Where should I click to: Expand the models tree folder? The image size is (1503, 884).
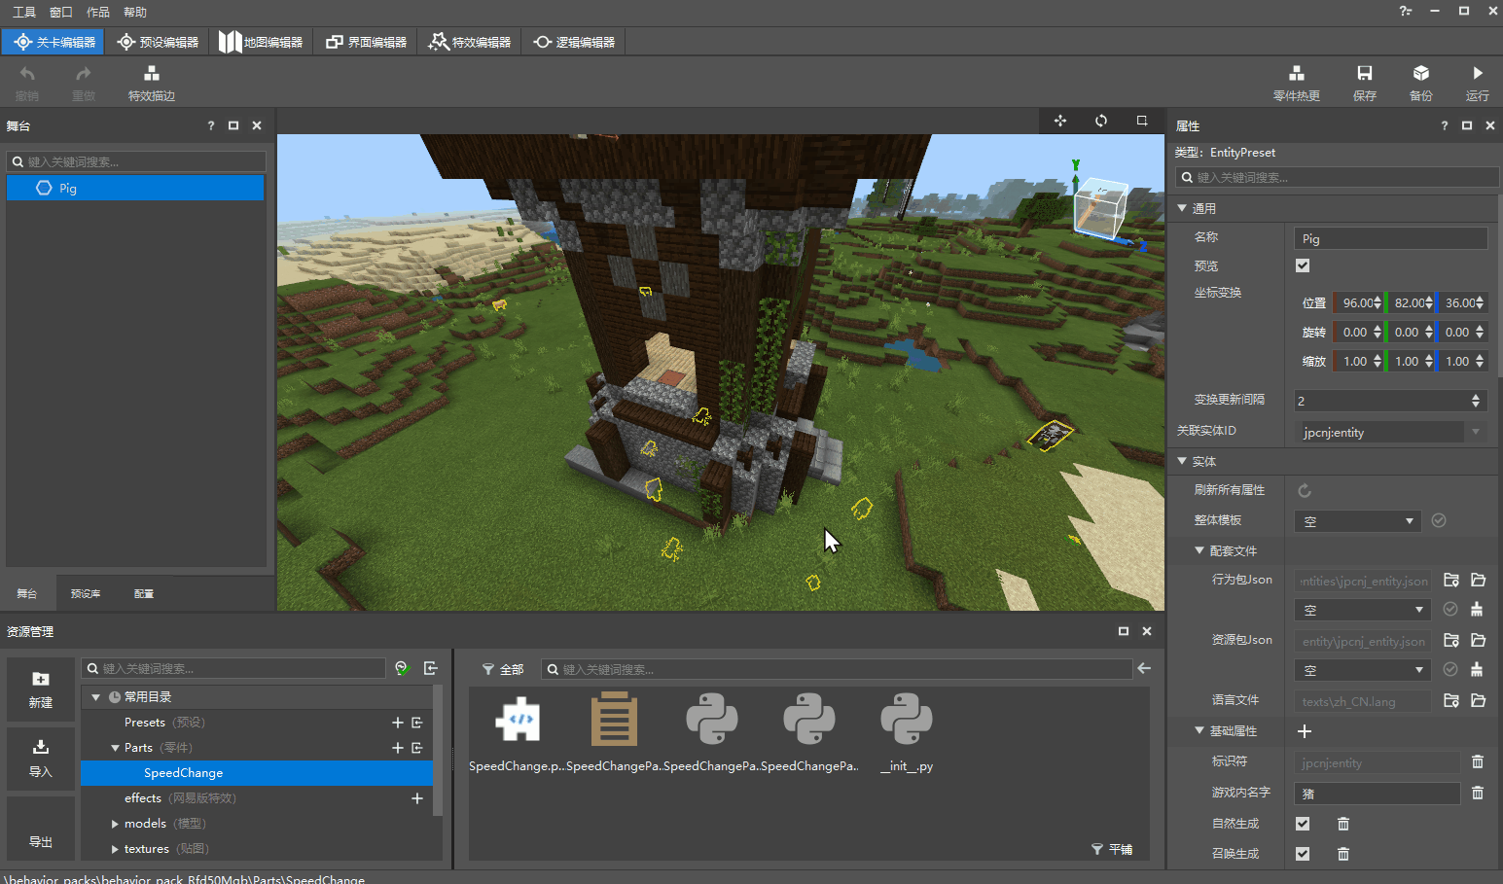[115, 824]
